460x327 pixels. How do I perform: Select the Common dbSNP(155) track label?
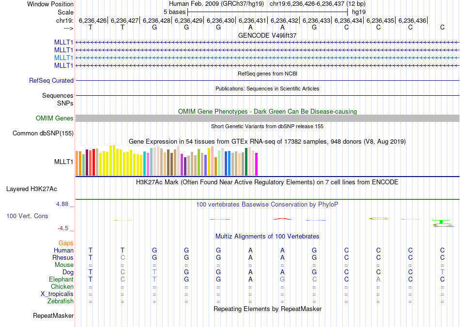(43, 134)
